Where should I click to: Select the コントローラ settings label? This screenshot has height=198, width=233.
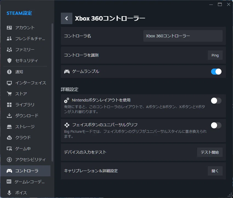pos(27,171)
